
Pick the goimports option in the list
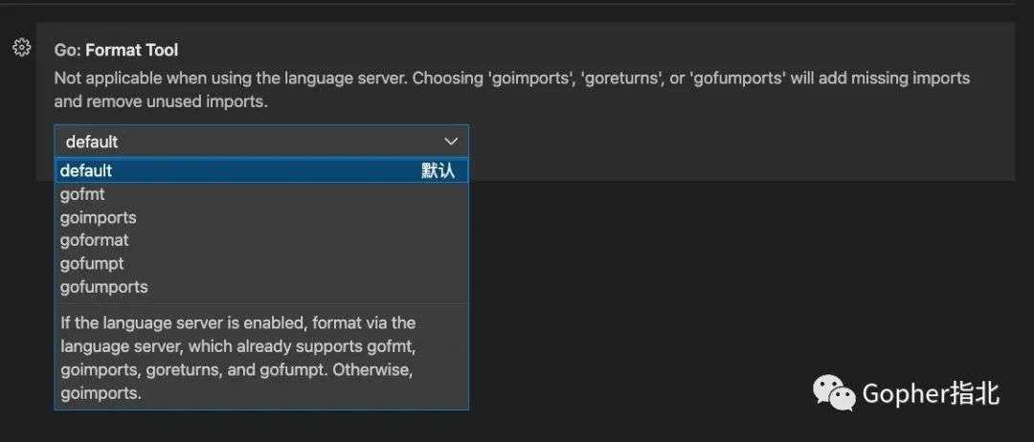click(261, 217)
